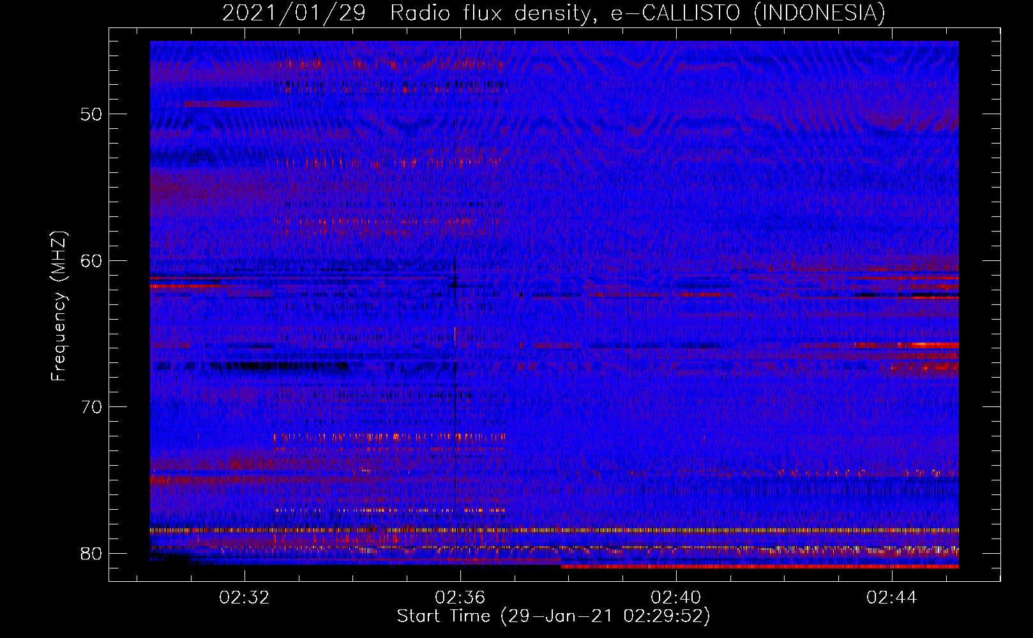The image size is (1033, 638).
Task: Click the 50 frequency tick label
Action: pos(92,114)
